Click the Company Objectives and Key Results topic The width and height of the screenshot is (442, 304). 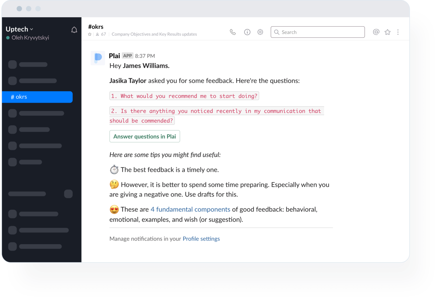[154, 34]
